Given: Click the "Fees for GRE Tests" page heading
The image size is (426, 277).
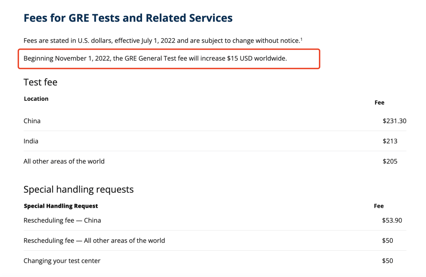Looking at the screenshot, I should point(128,18).
